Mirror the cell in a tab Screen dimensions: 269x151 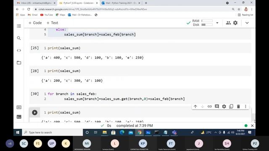(231, 107)
